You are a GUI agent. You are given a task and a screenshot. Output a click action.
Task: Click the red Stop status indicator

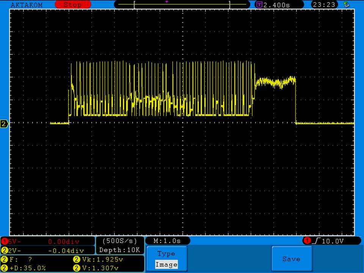click(x=73, y=5)
